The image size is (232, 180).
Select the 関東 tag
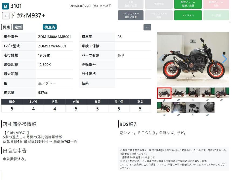pos(6,27)
